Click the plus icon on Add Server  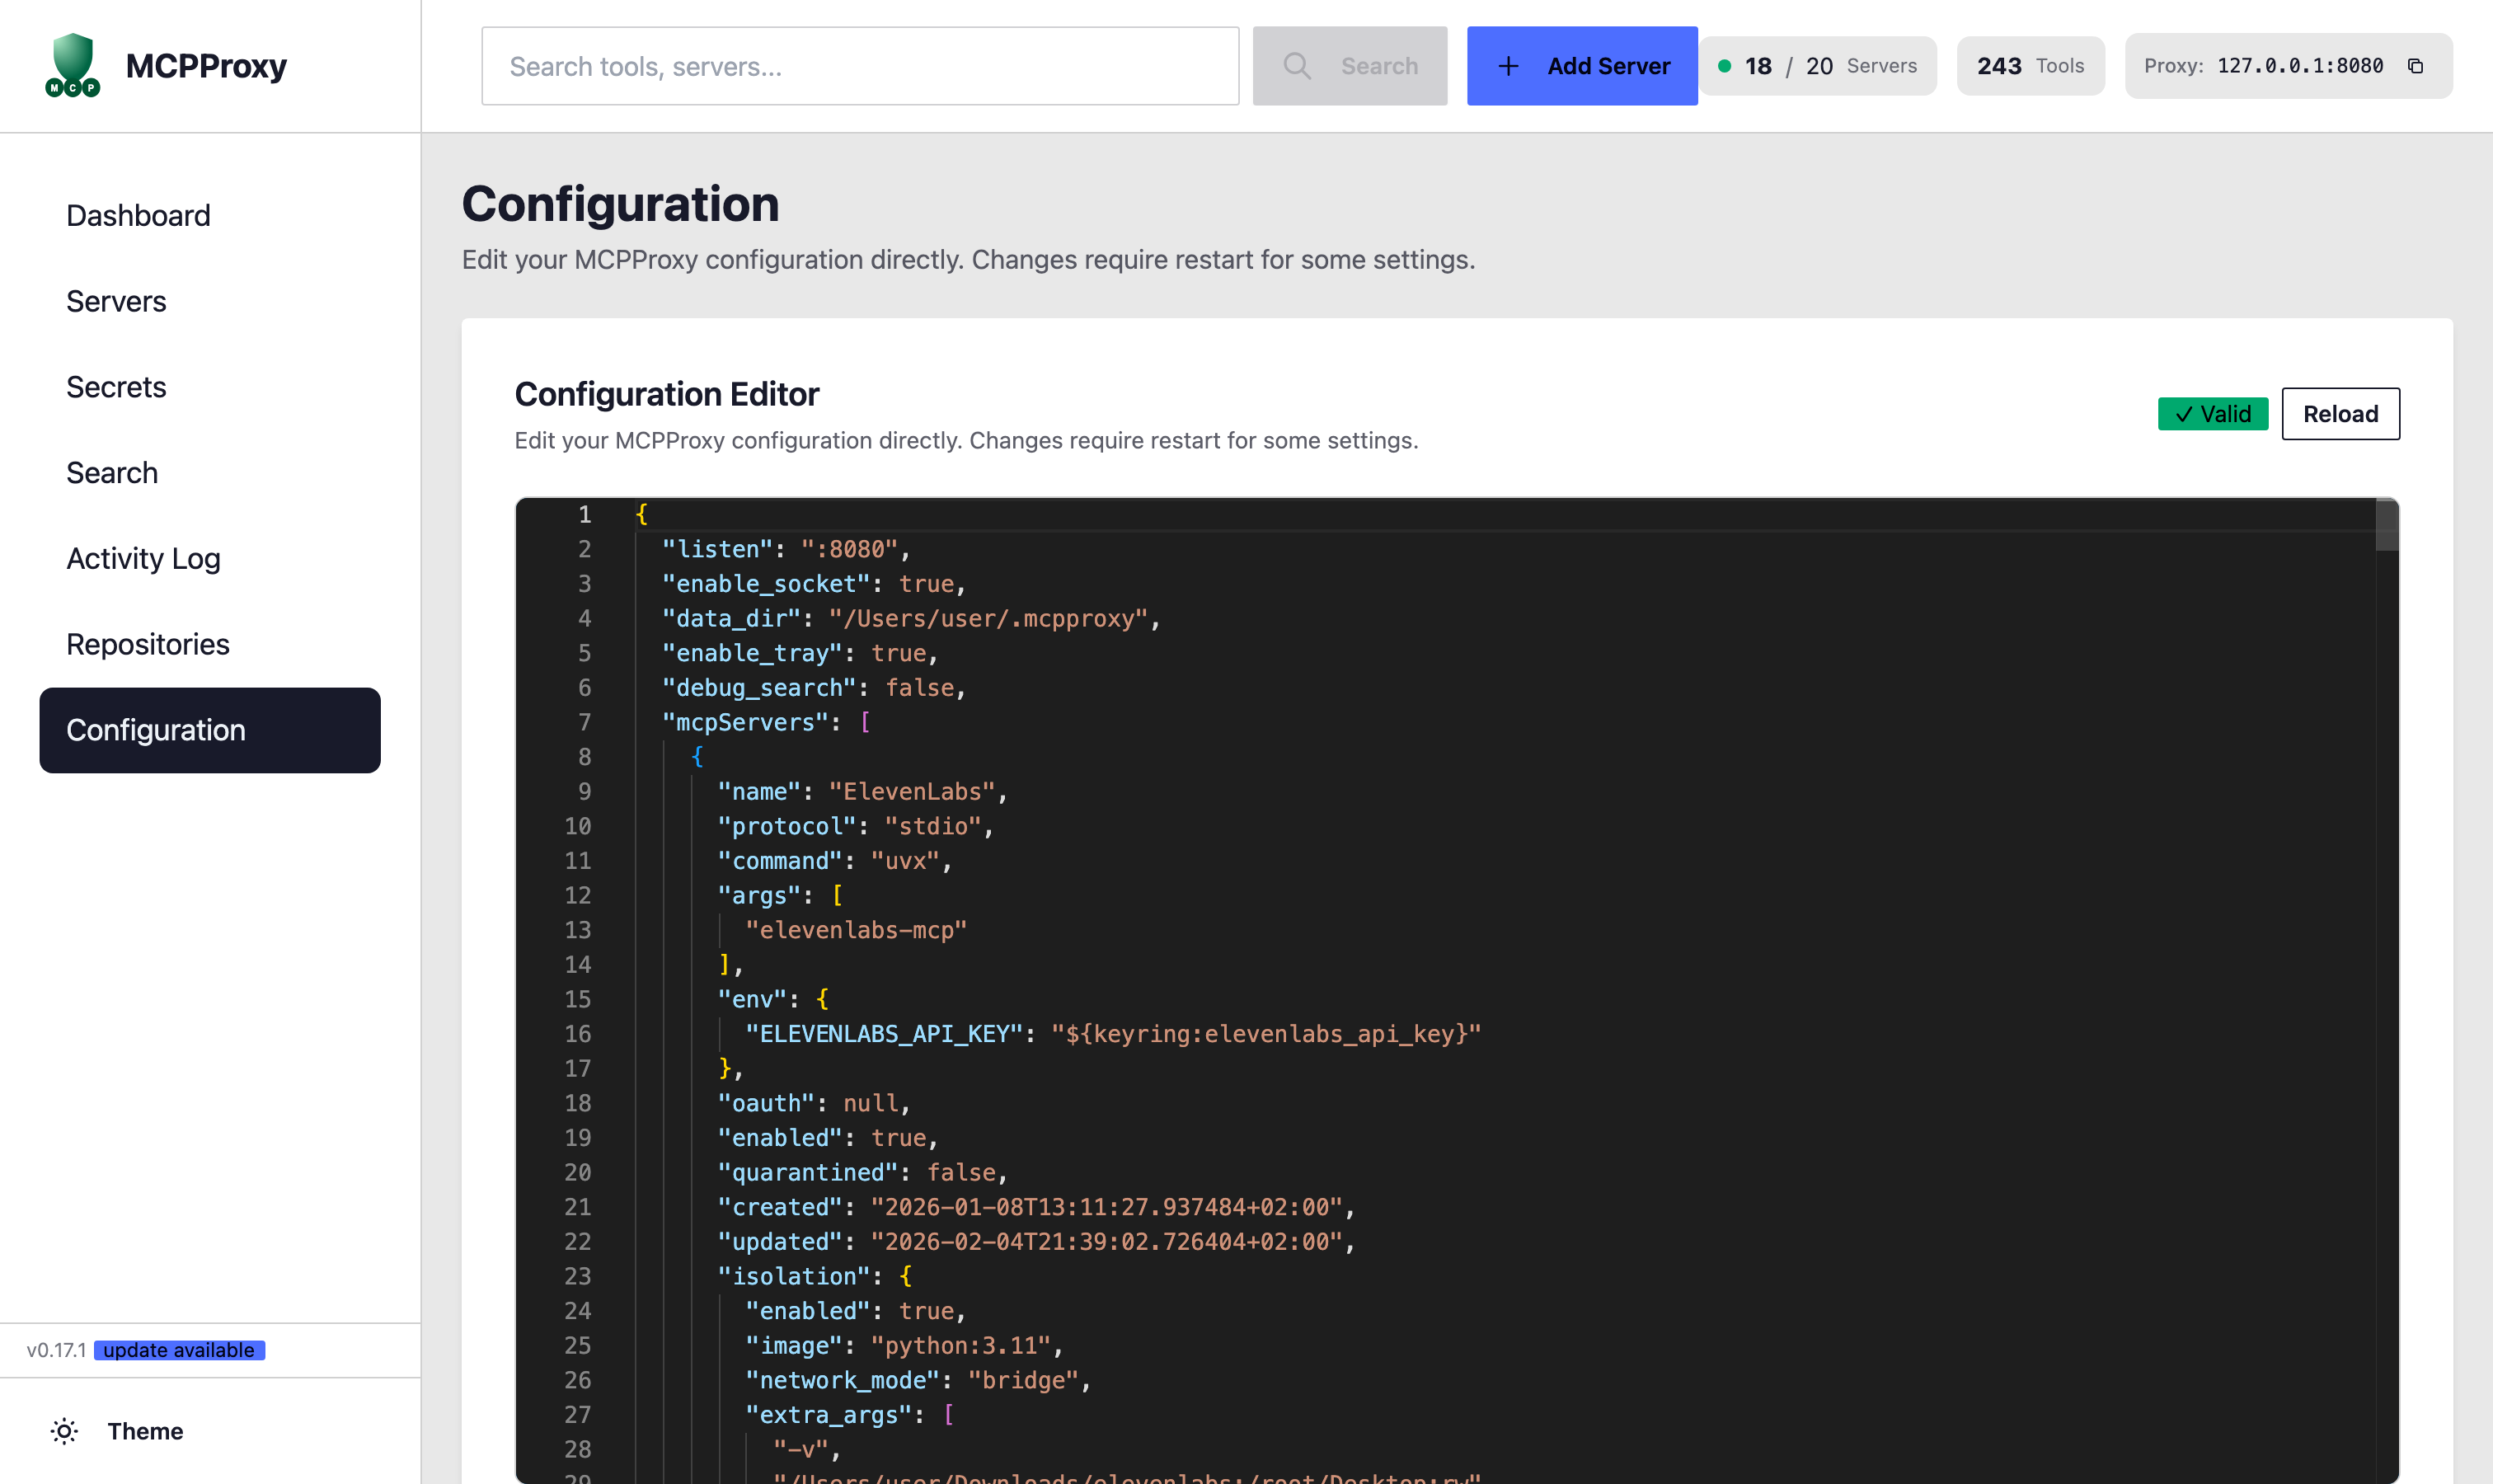pos(1508,66)
